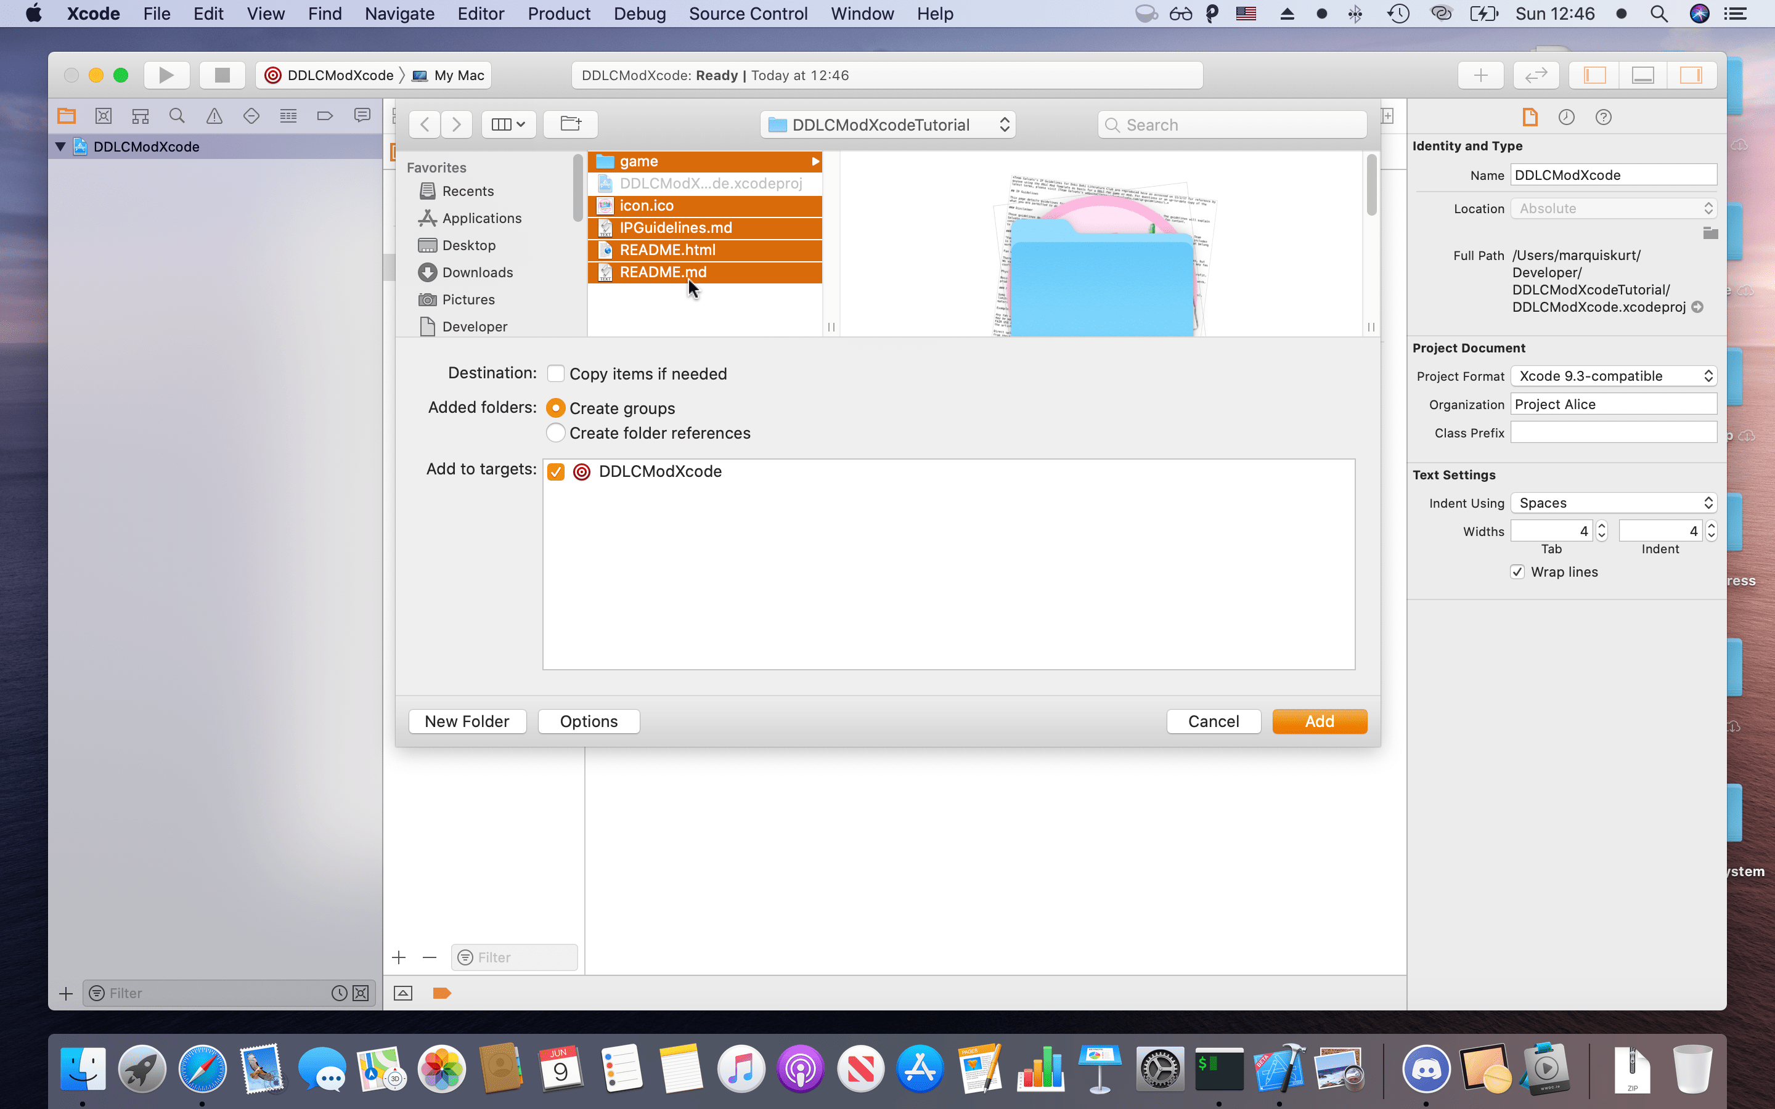Click the orange breakpoint tag icon

(x=441, y=993)
